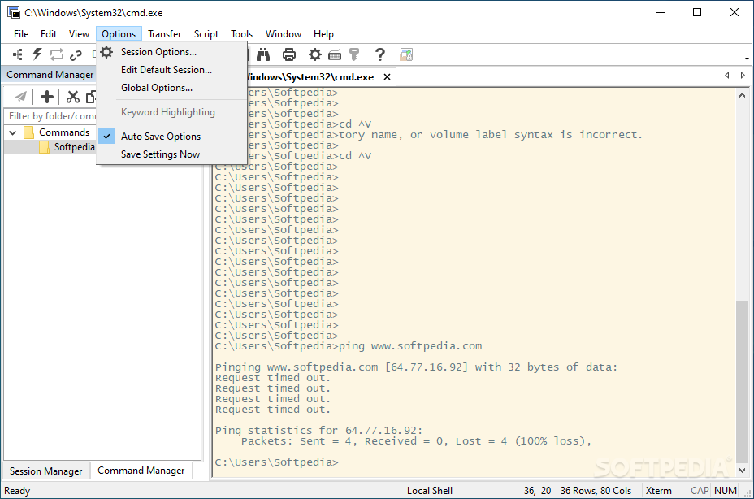Click the Find binoculars icon
The height and width of the screenshot is (499, 754).
click(x=263, y=54)
